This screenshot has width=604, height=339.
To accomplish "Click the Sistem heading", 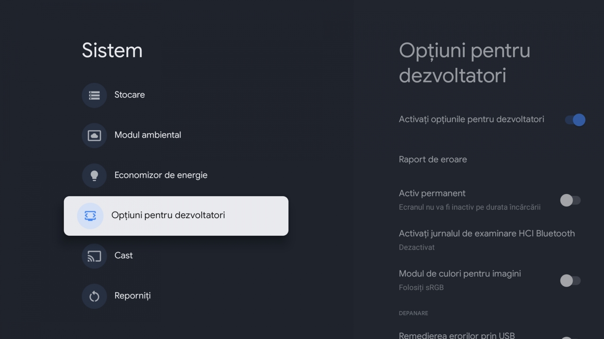I will pyautogui.click(x=112, y=50).
